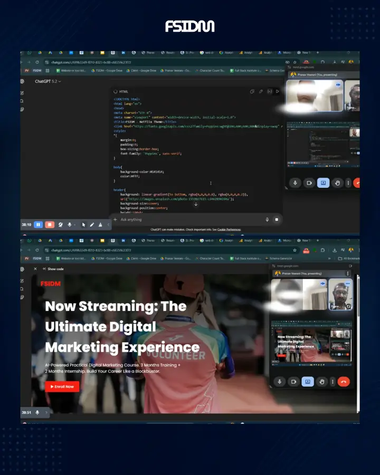Viewport: 380px width, 475px height.
Task: Open Schema Generator bookmark in the preview screenshot
Action: point(279,259)
